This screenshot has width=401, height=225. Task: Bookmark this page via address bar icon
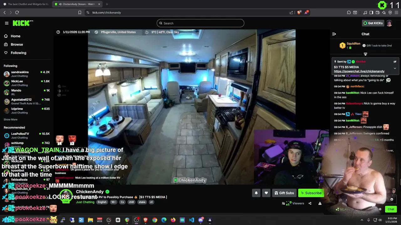tap(80, 12)
